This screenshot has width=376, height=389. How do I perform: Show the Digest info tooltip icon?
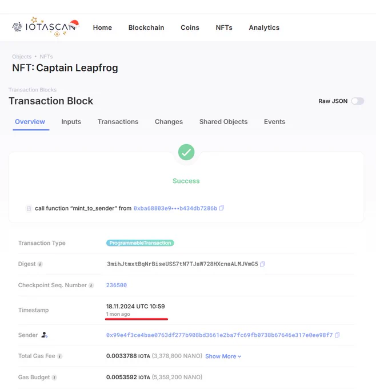tap(40, 264)
